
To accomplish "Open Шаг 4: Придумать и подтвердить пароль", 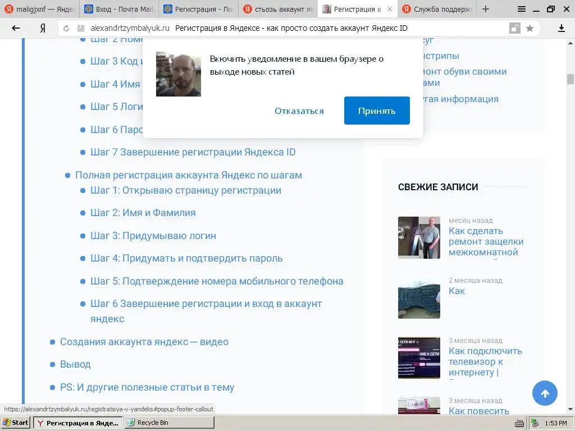I will (x=186, y=258).
